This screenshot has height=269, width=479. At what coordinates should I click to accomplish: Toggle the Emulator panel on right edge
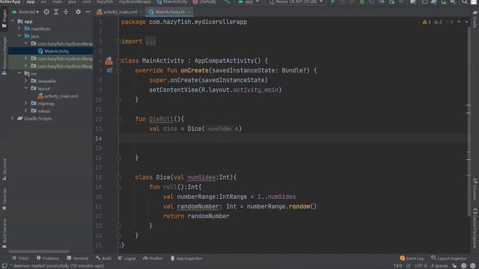click(x=475, y=189)
